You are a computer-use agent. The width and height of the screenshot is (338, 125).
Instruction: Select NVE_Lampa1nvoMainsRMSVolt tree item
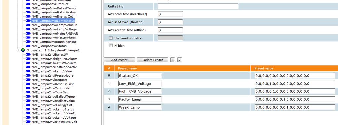[55, 33]
